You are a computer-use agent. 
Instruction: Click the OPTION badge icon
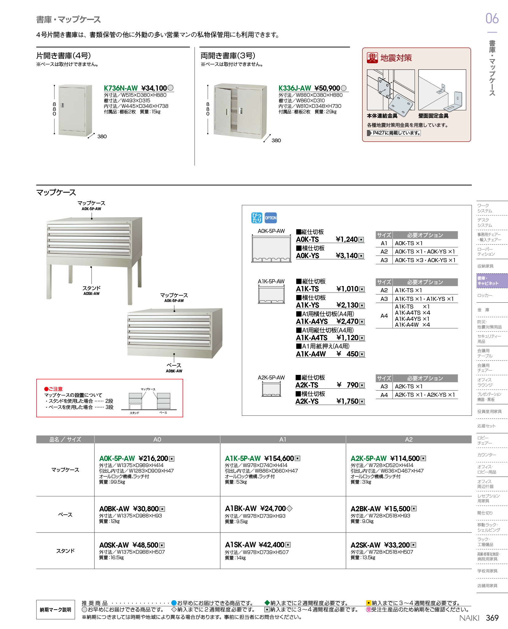click(270, 218)
